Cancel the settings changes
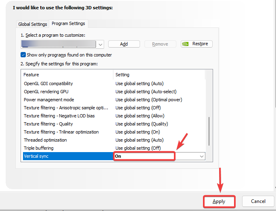Image resolution: width=276 pixels, height=211 pixels. tap(258, 201)
